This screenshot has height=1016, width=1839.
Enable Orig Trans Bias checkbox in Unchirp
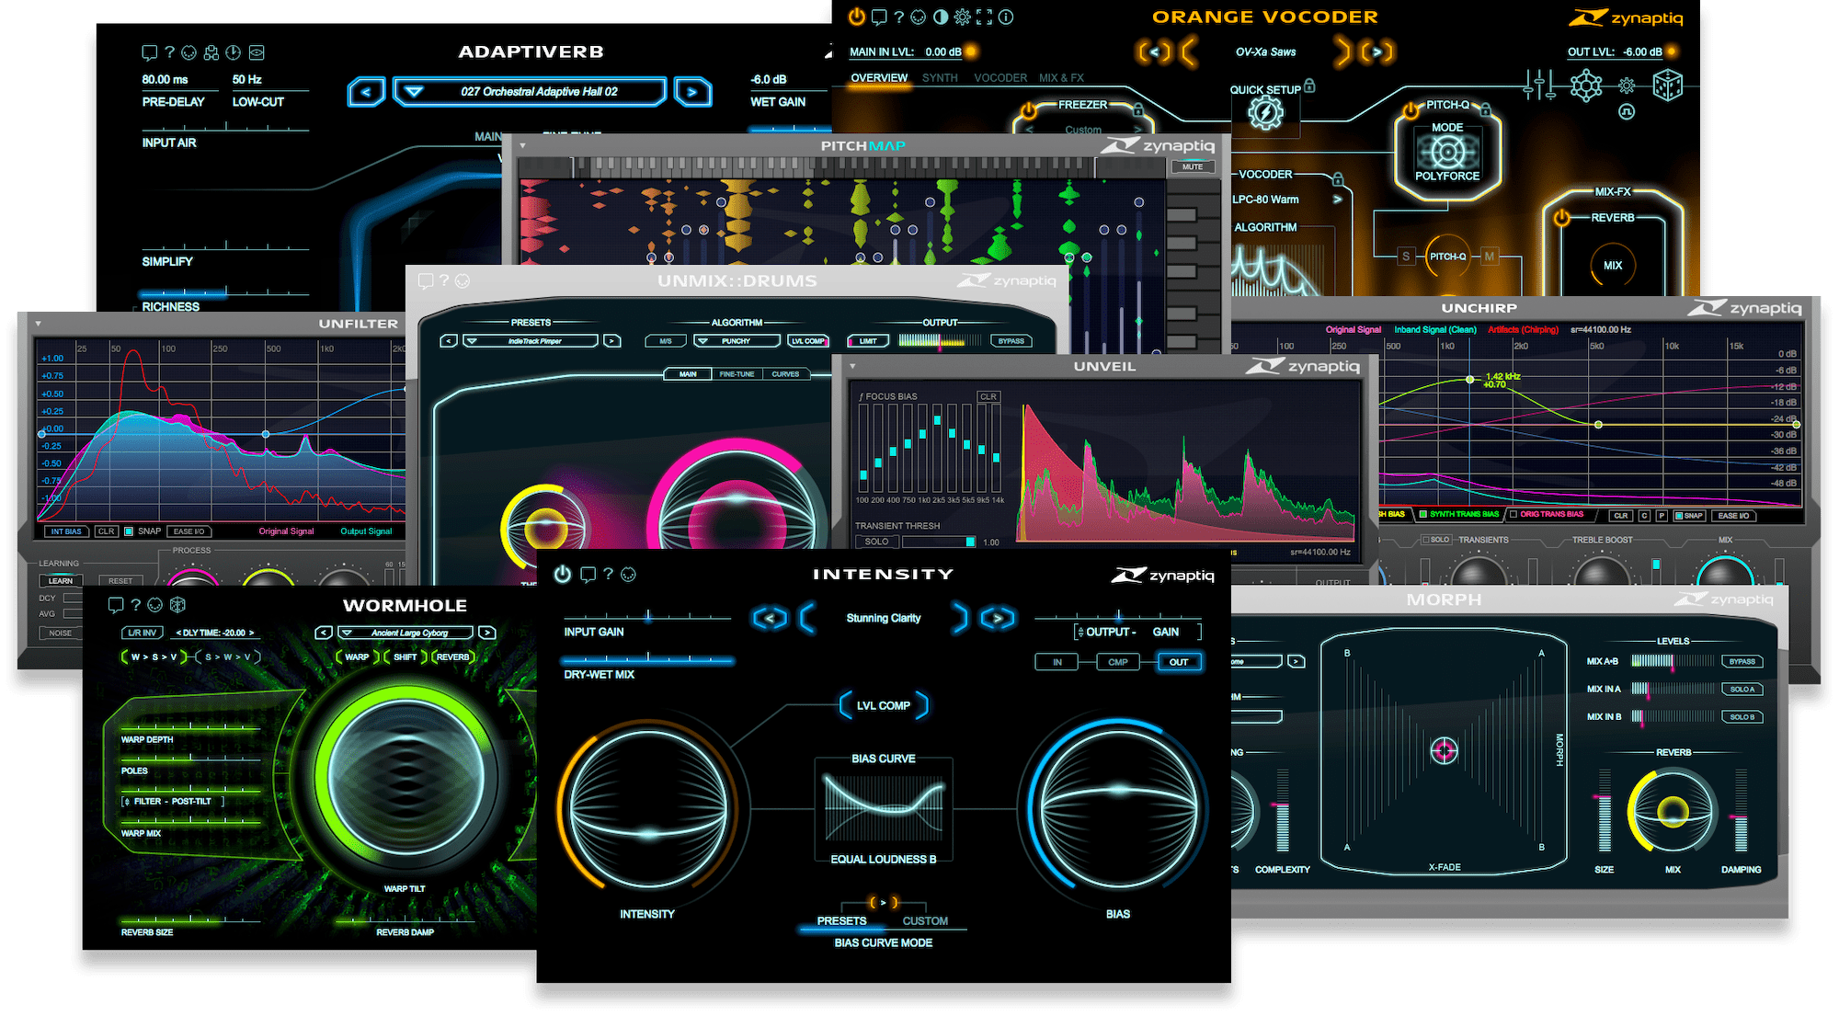click(x=1513, y=515)
